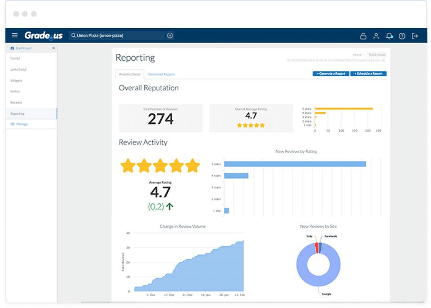Open the notifications bell
The width and height of the screenshot is (431, 308).
pyautogui.click(x=389, y=36)
